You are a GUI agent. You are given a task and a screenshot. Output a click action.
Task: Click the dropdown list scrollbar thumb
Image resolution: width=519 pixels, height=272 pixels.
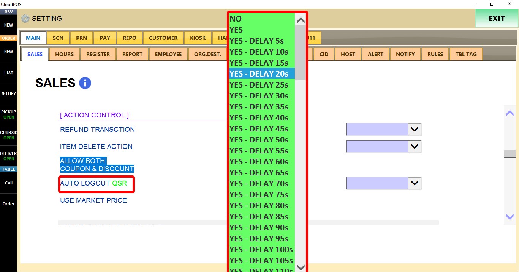[x=301, y=53]
